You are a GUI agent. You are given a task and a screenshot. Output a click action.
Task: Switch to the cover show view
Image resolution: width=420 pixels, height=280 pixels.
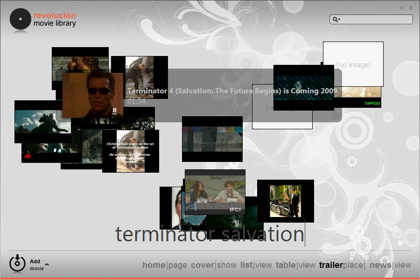[x=213, y=265]
